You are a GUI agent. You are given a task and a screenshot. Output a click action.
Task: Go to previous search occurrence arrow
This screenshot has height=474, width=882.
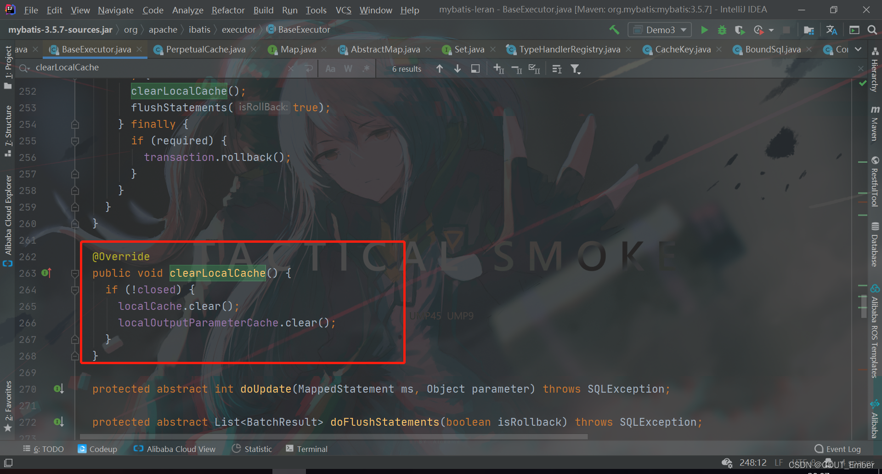440,69
